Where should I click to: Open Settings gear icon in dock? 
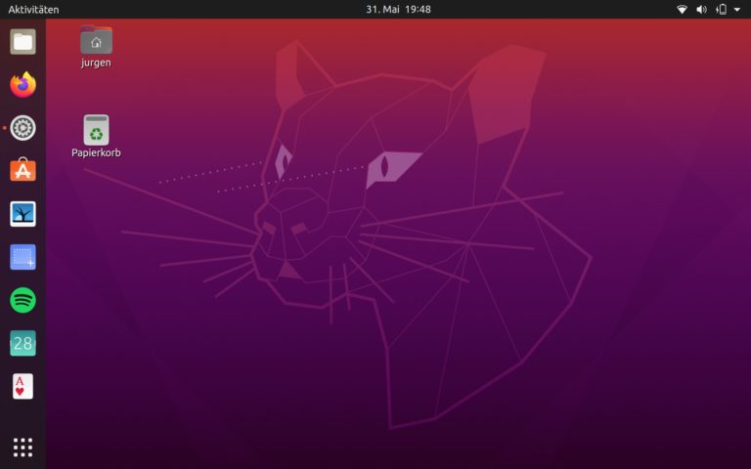coord(22,128)
